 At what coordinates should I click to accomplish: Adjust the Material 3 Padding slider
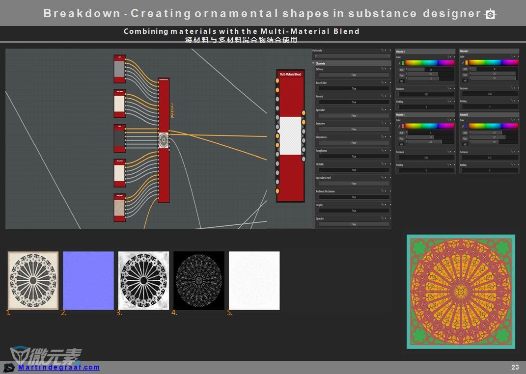coord(490,107)
